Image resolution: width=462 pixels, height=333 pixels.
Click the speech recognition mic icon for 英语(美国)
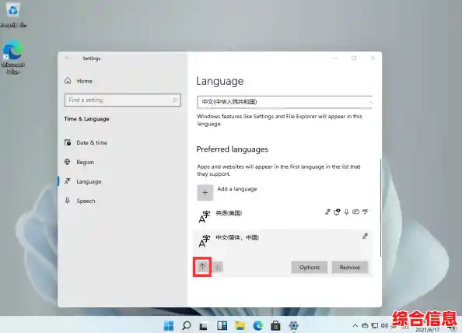coord(347,212)
